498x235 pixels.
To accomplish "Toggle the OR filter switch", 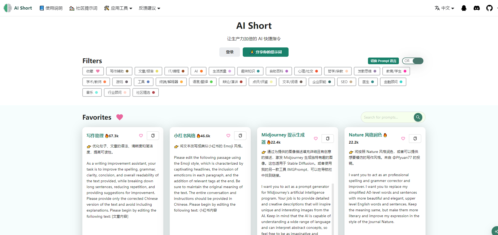I will pyautogui.click(x=413, y=61).
